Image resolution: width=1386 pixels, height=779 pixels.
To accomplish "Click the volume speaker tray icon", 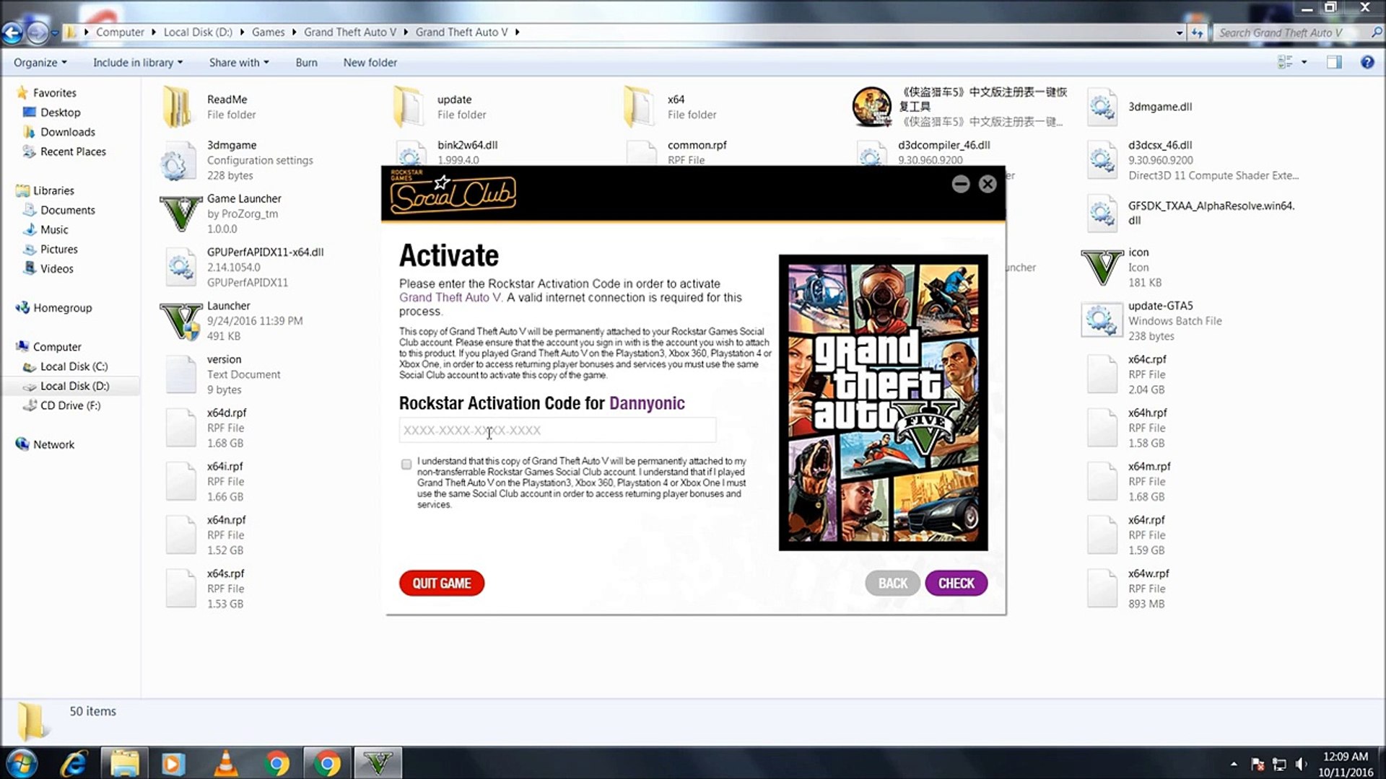I will pos(1301,765).
